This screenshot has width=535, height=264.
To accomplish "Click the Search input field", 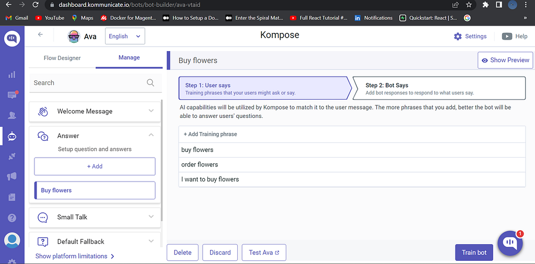I will 96,83.
